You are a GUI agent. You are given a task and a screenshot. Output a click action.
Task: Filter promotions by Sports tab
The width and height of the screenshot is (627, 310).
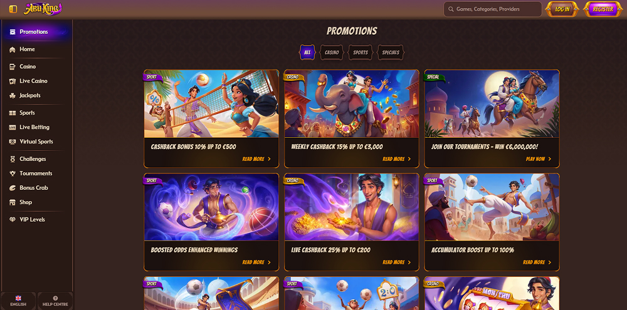click(x=361, y=53)
